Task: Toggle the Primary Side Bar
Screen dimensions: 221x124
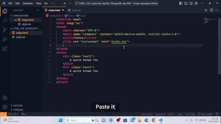Action: click(x=181, y=3)
